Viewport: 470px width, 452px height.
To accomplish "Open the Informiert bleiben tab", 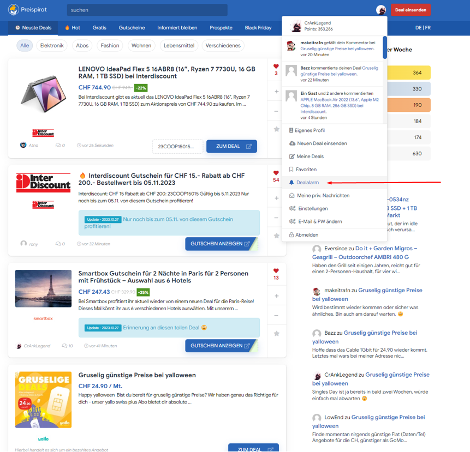I will pos(177,28).
